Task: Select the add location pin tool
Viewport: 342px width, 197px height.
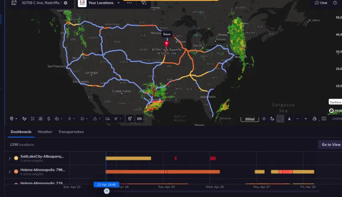Action: click(x=130, y=119)
